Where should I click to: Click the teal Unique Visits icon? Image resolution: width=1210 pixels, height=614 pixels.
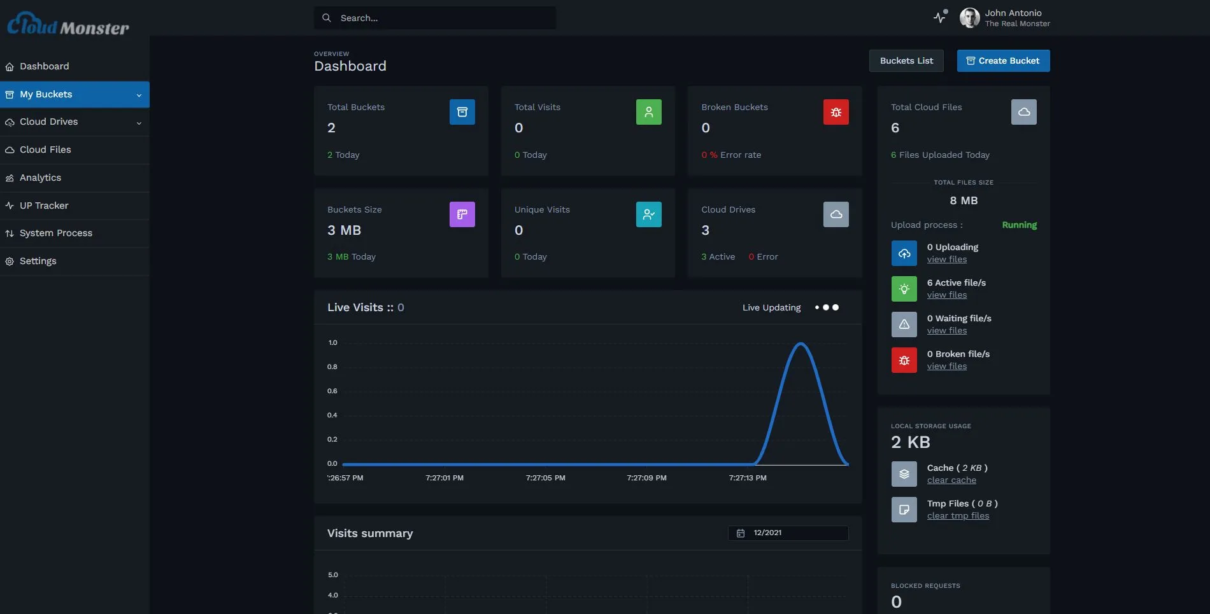[x=648, y=214]
